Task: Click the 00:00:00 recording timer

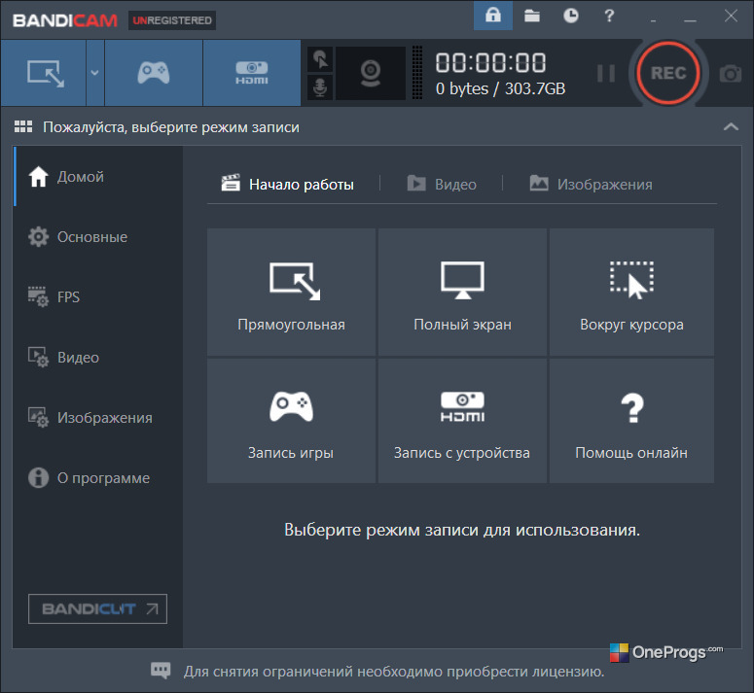Action: point(490,63)
